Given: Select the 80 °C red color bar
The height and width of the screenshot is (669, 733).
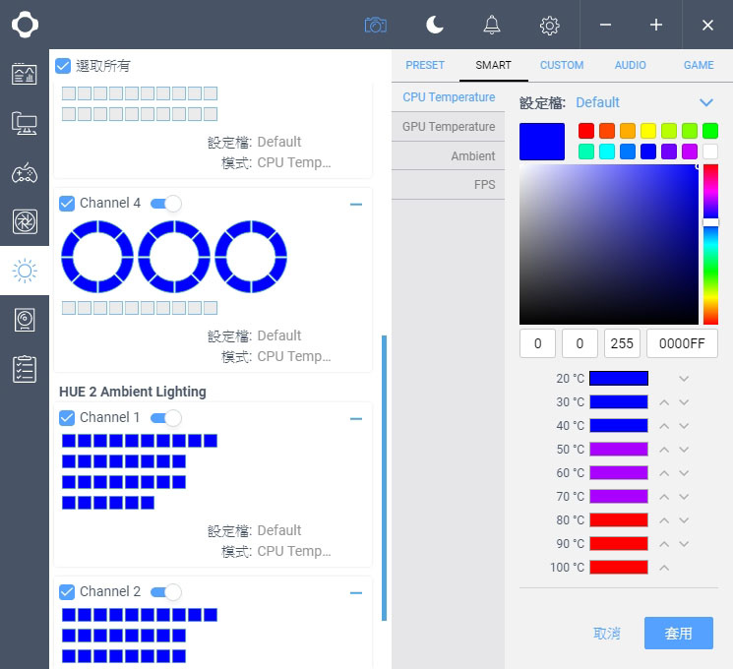Looking at the screenshot, I should coord(619,519).
